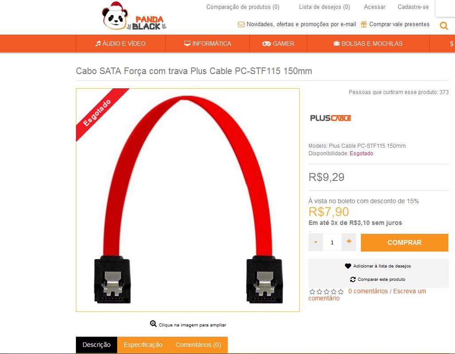Screen dimensions: 455x354
Task: Click the envelope icon for e-mail news
Action: (x=241, y=24)
